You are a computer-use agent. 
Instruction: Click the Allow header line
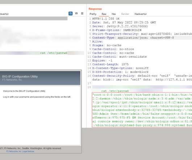tap(97, 42)
